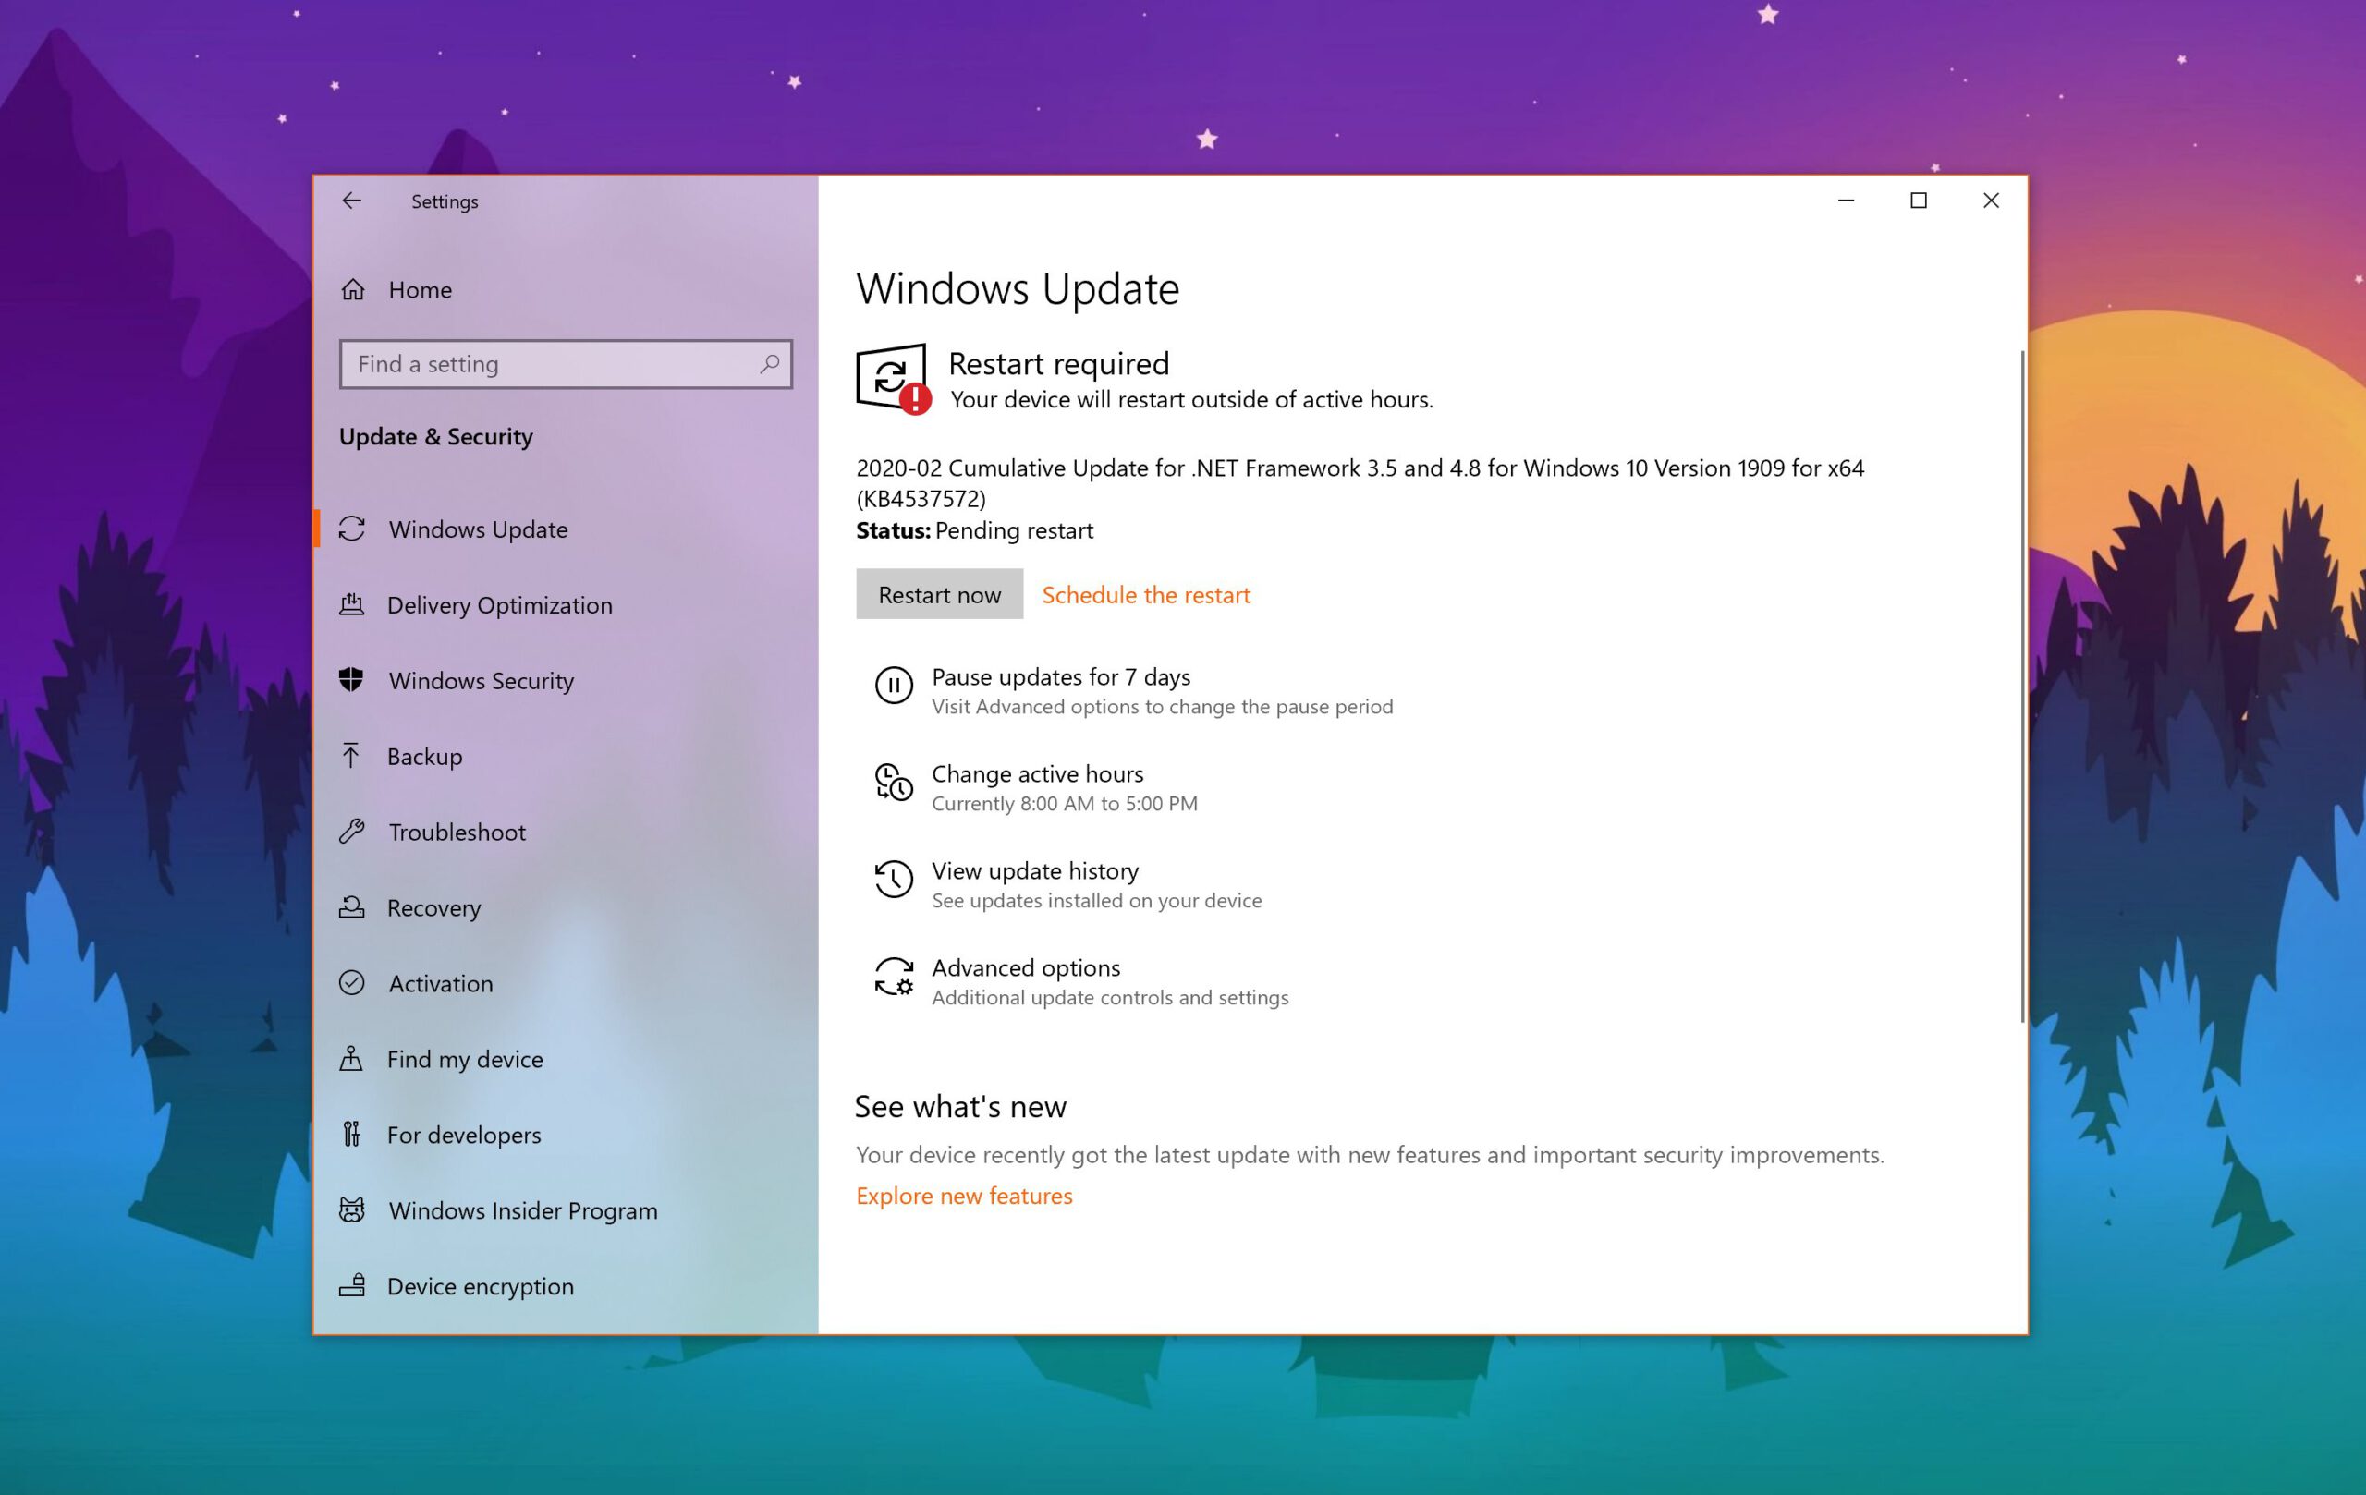Click the KB4537572 update description text
The image size is (2366, 1495).
click(1360, 483)
